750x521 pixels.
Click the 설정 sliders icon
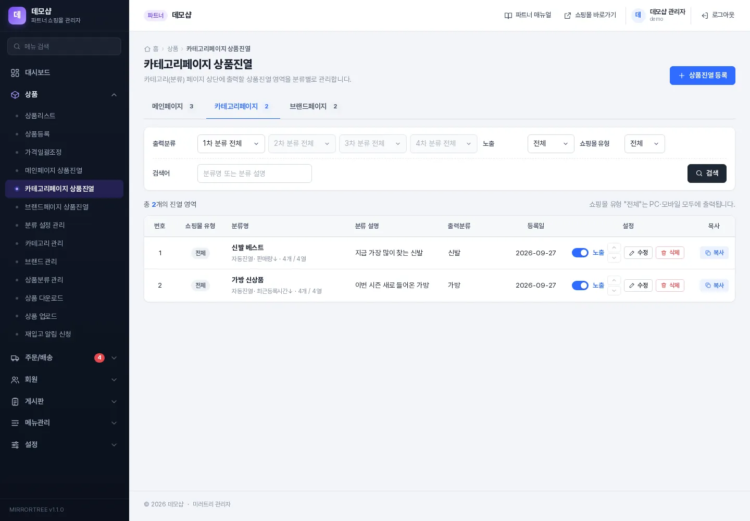pyautogui.click(x=15, y=445)
